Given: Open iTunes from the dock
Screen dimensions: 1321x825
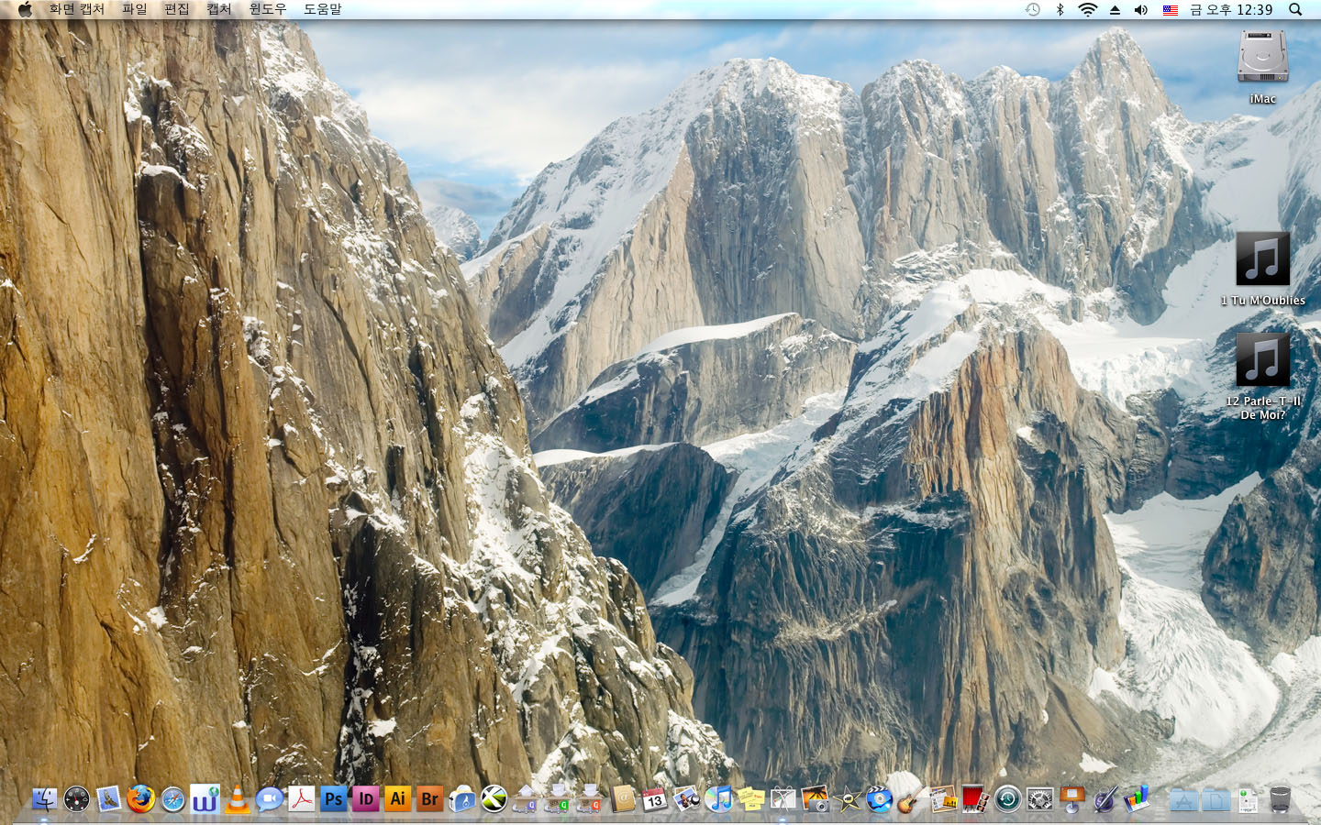Looking at the screenshot, I should tap(718, 799).
